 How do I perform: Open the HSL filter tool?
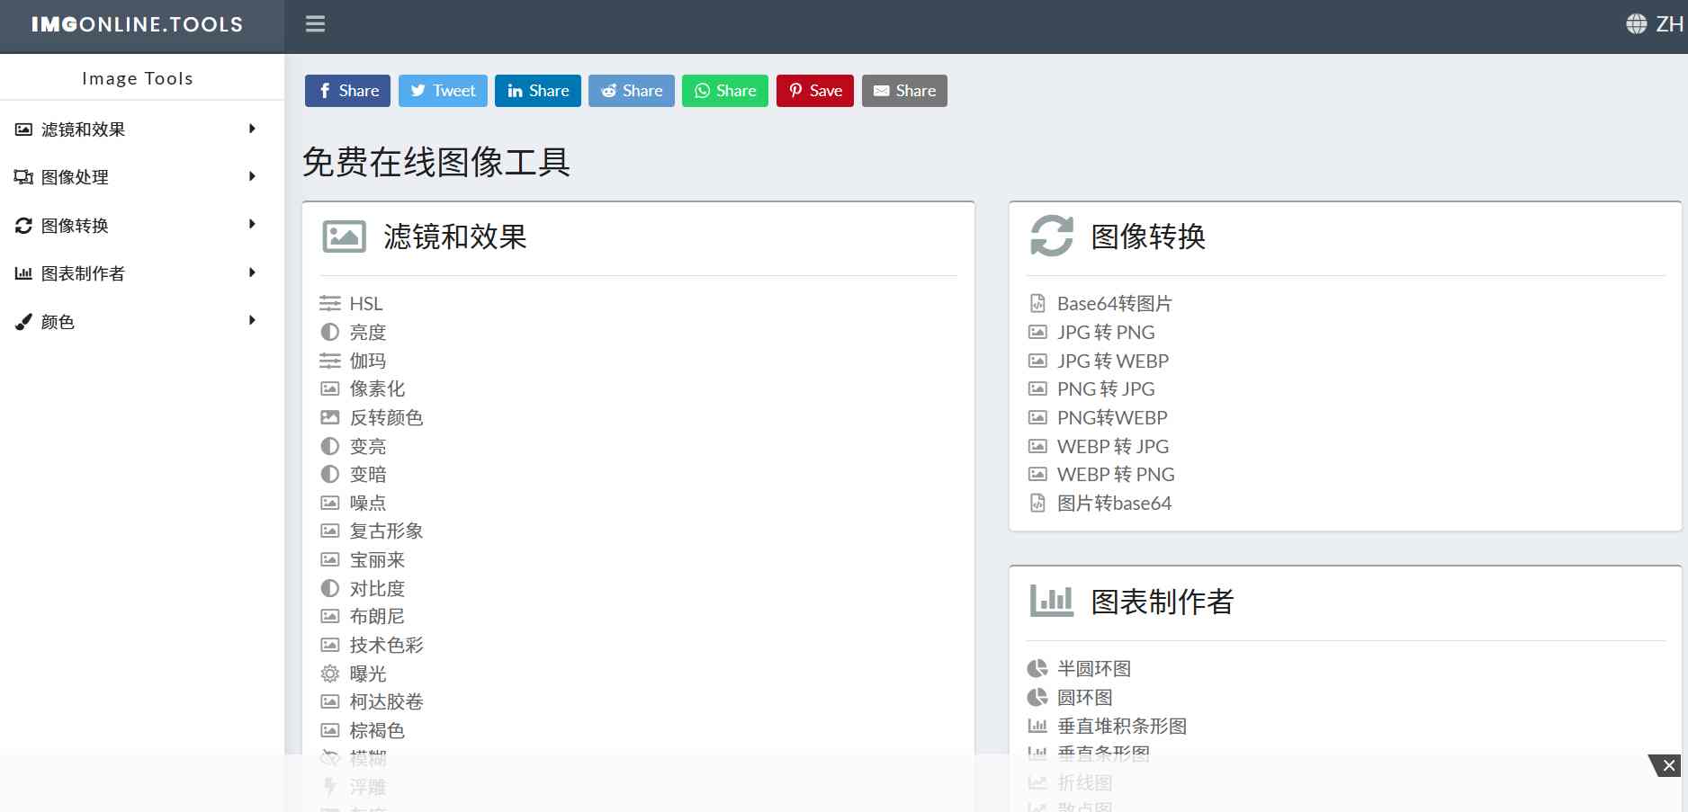[365, 303]
